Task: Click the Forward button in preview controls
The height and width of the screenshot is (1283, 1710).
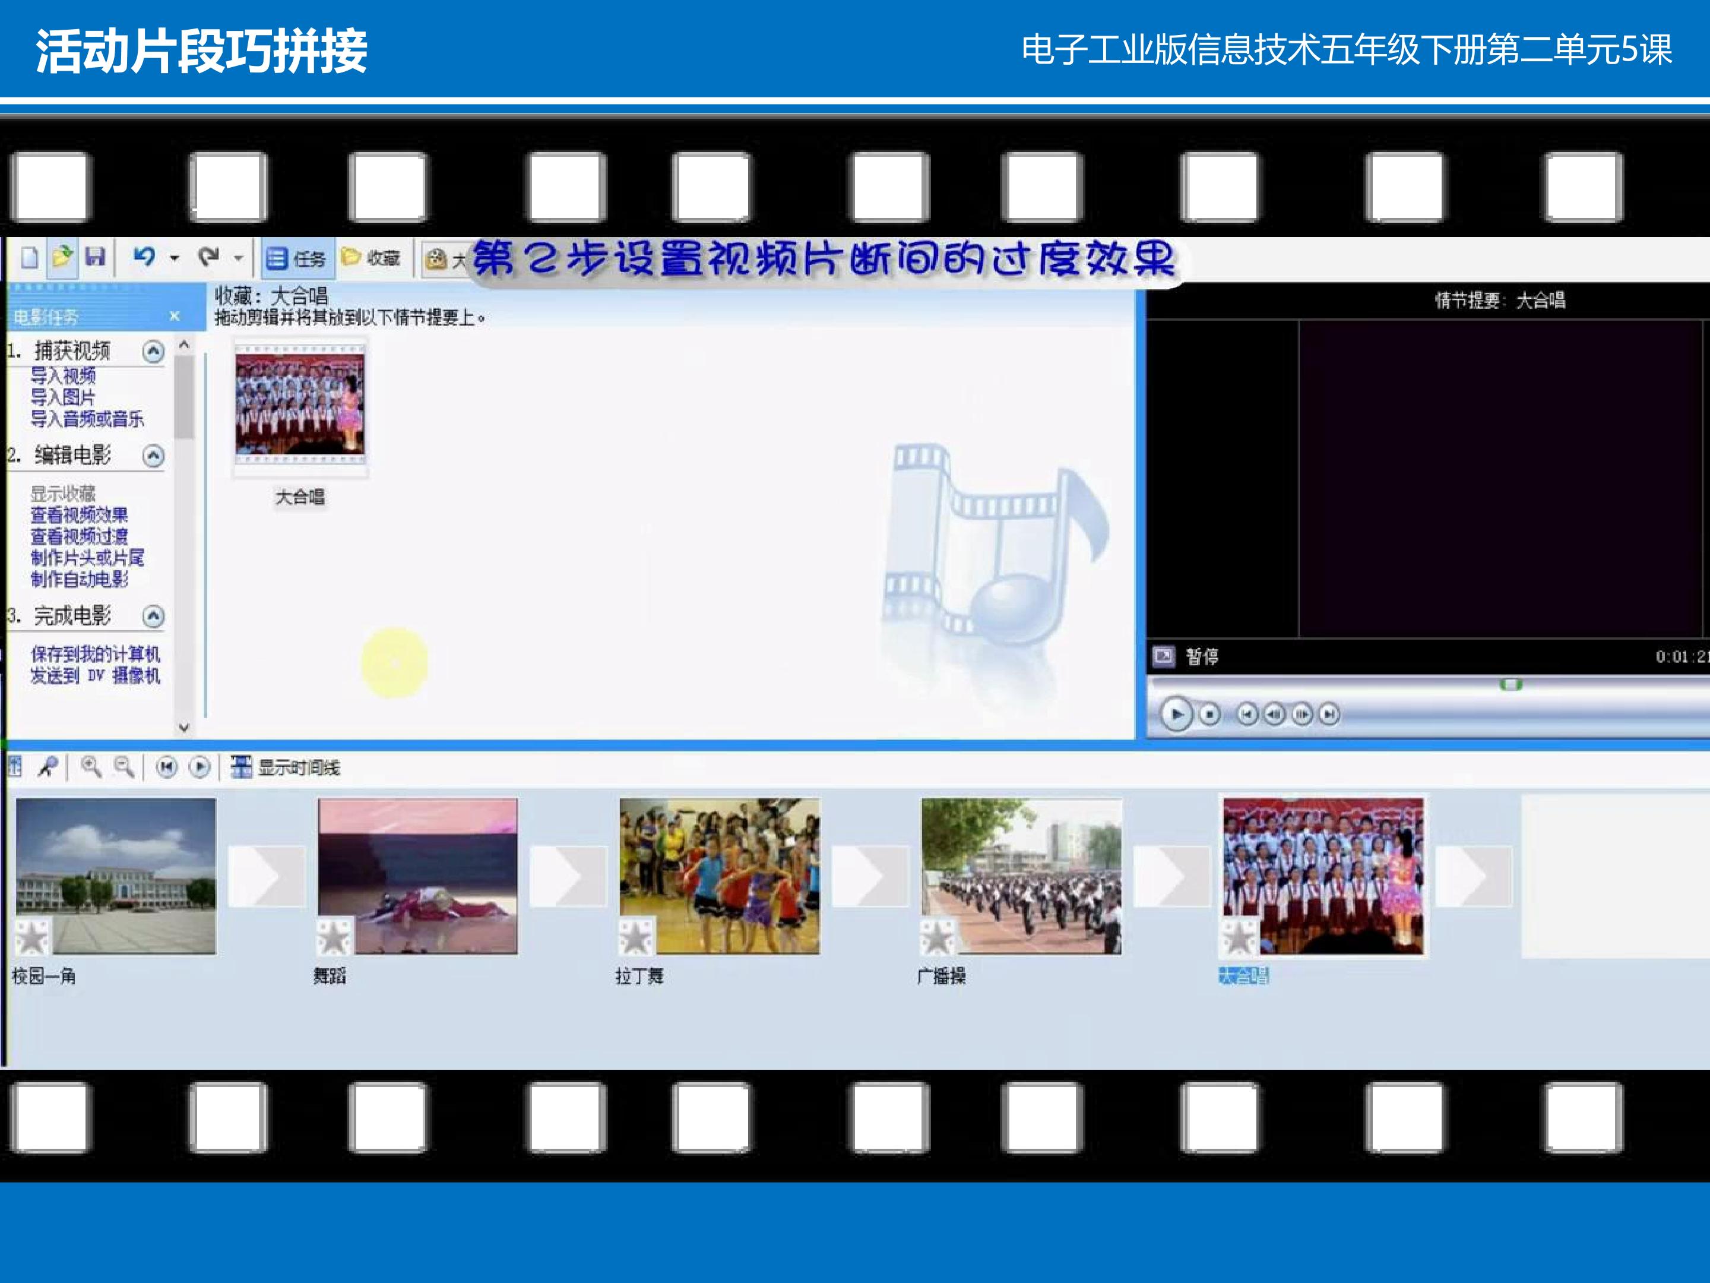Action: (x=1329, y=715)
